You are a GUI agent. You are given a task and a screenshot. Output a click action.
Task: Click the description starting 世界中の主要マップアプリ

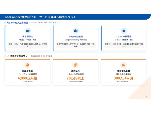76,45
